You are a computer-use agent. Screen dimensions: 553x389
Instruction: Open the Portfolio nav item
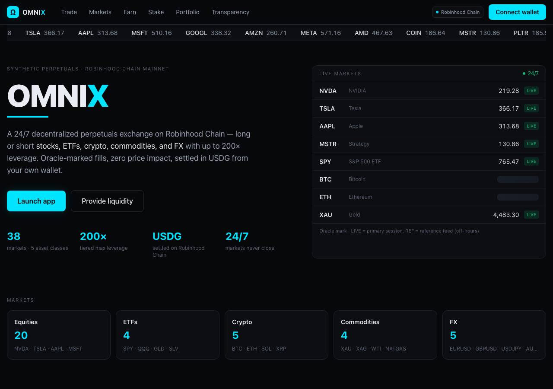(188, 12)
